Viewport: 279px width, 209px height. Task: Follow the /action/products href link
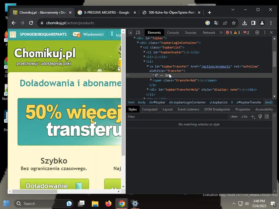pos(216,66)
